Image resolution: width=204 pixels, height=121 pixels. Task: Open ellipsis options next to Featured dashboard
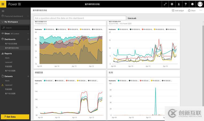click(x=28, y=16)
